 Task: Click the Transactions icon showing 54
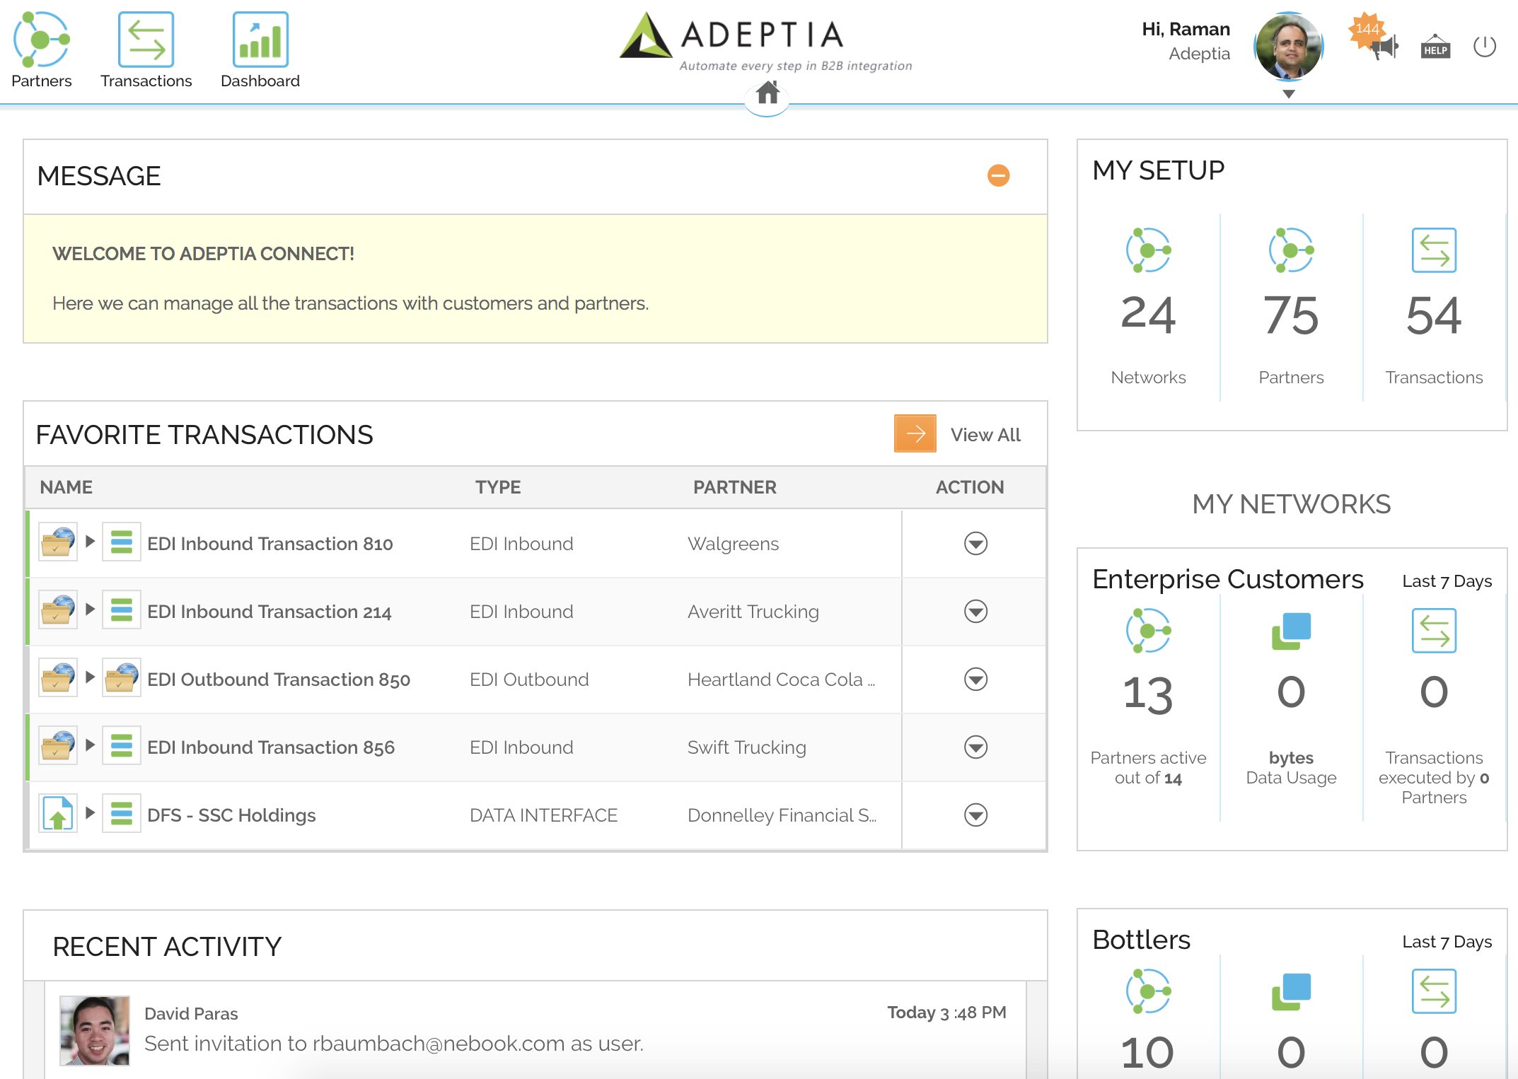click(1434, 250)
